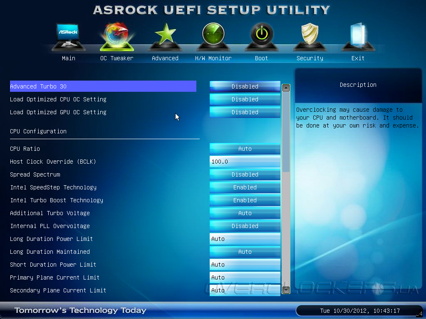Switch to the H/W Monitor tab label

tap(213, 58)
